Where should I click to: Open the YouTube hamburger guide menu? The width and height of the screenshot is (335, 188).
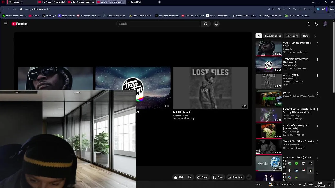(x=6, y=24)
